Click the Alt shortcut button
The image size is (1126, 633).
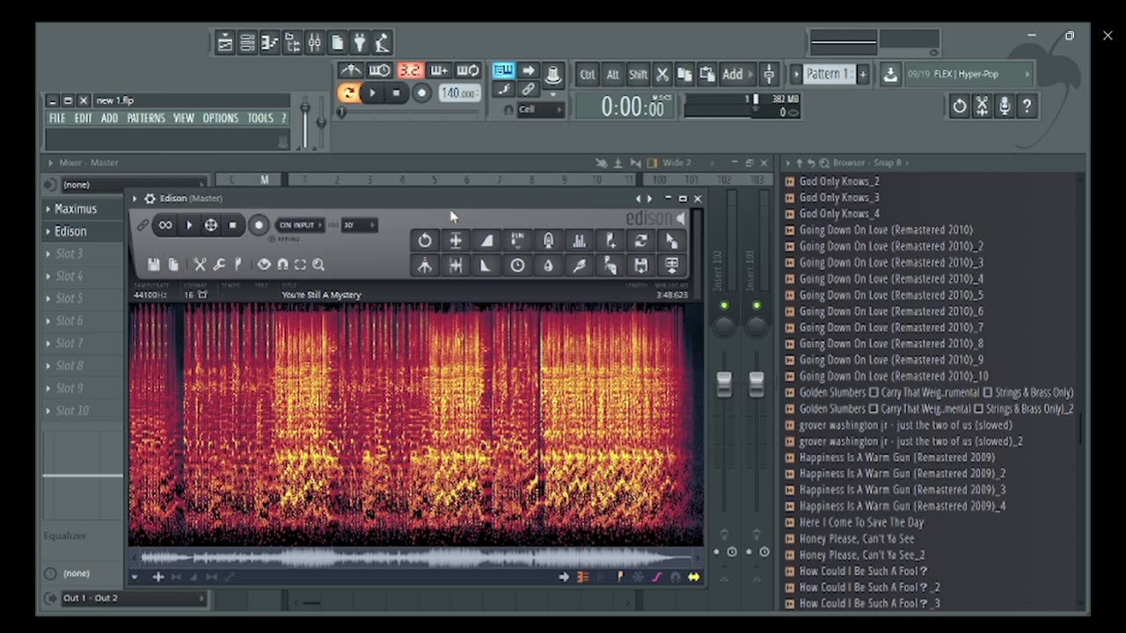[x=613, y=75]
